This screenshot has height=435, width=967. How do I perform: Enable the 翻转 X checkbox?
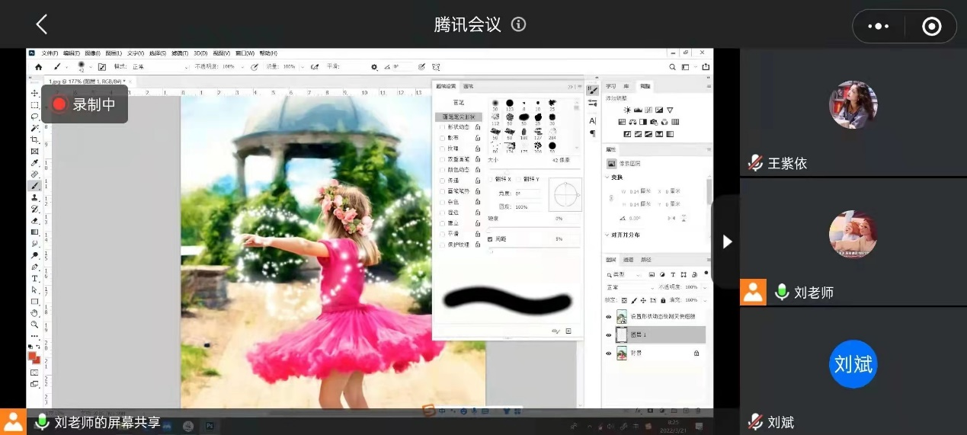point(491,179)
